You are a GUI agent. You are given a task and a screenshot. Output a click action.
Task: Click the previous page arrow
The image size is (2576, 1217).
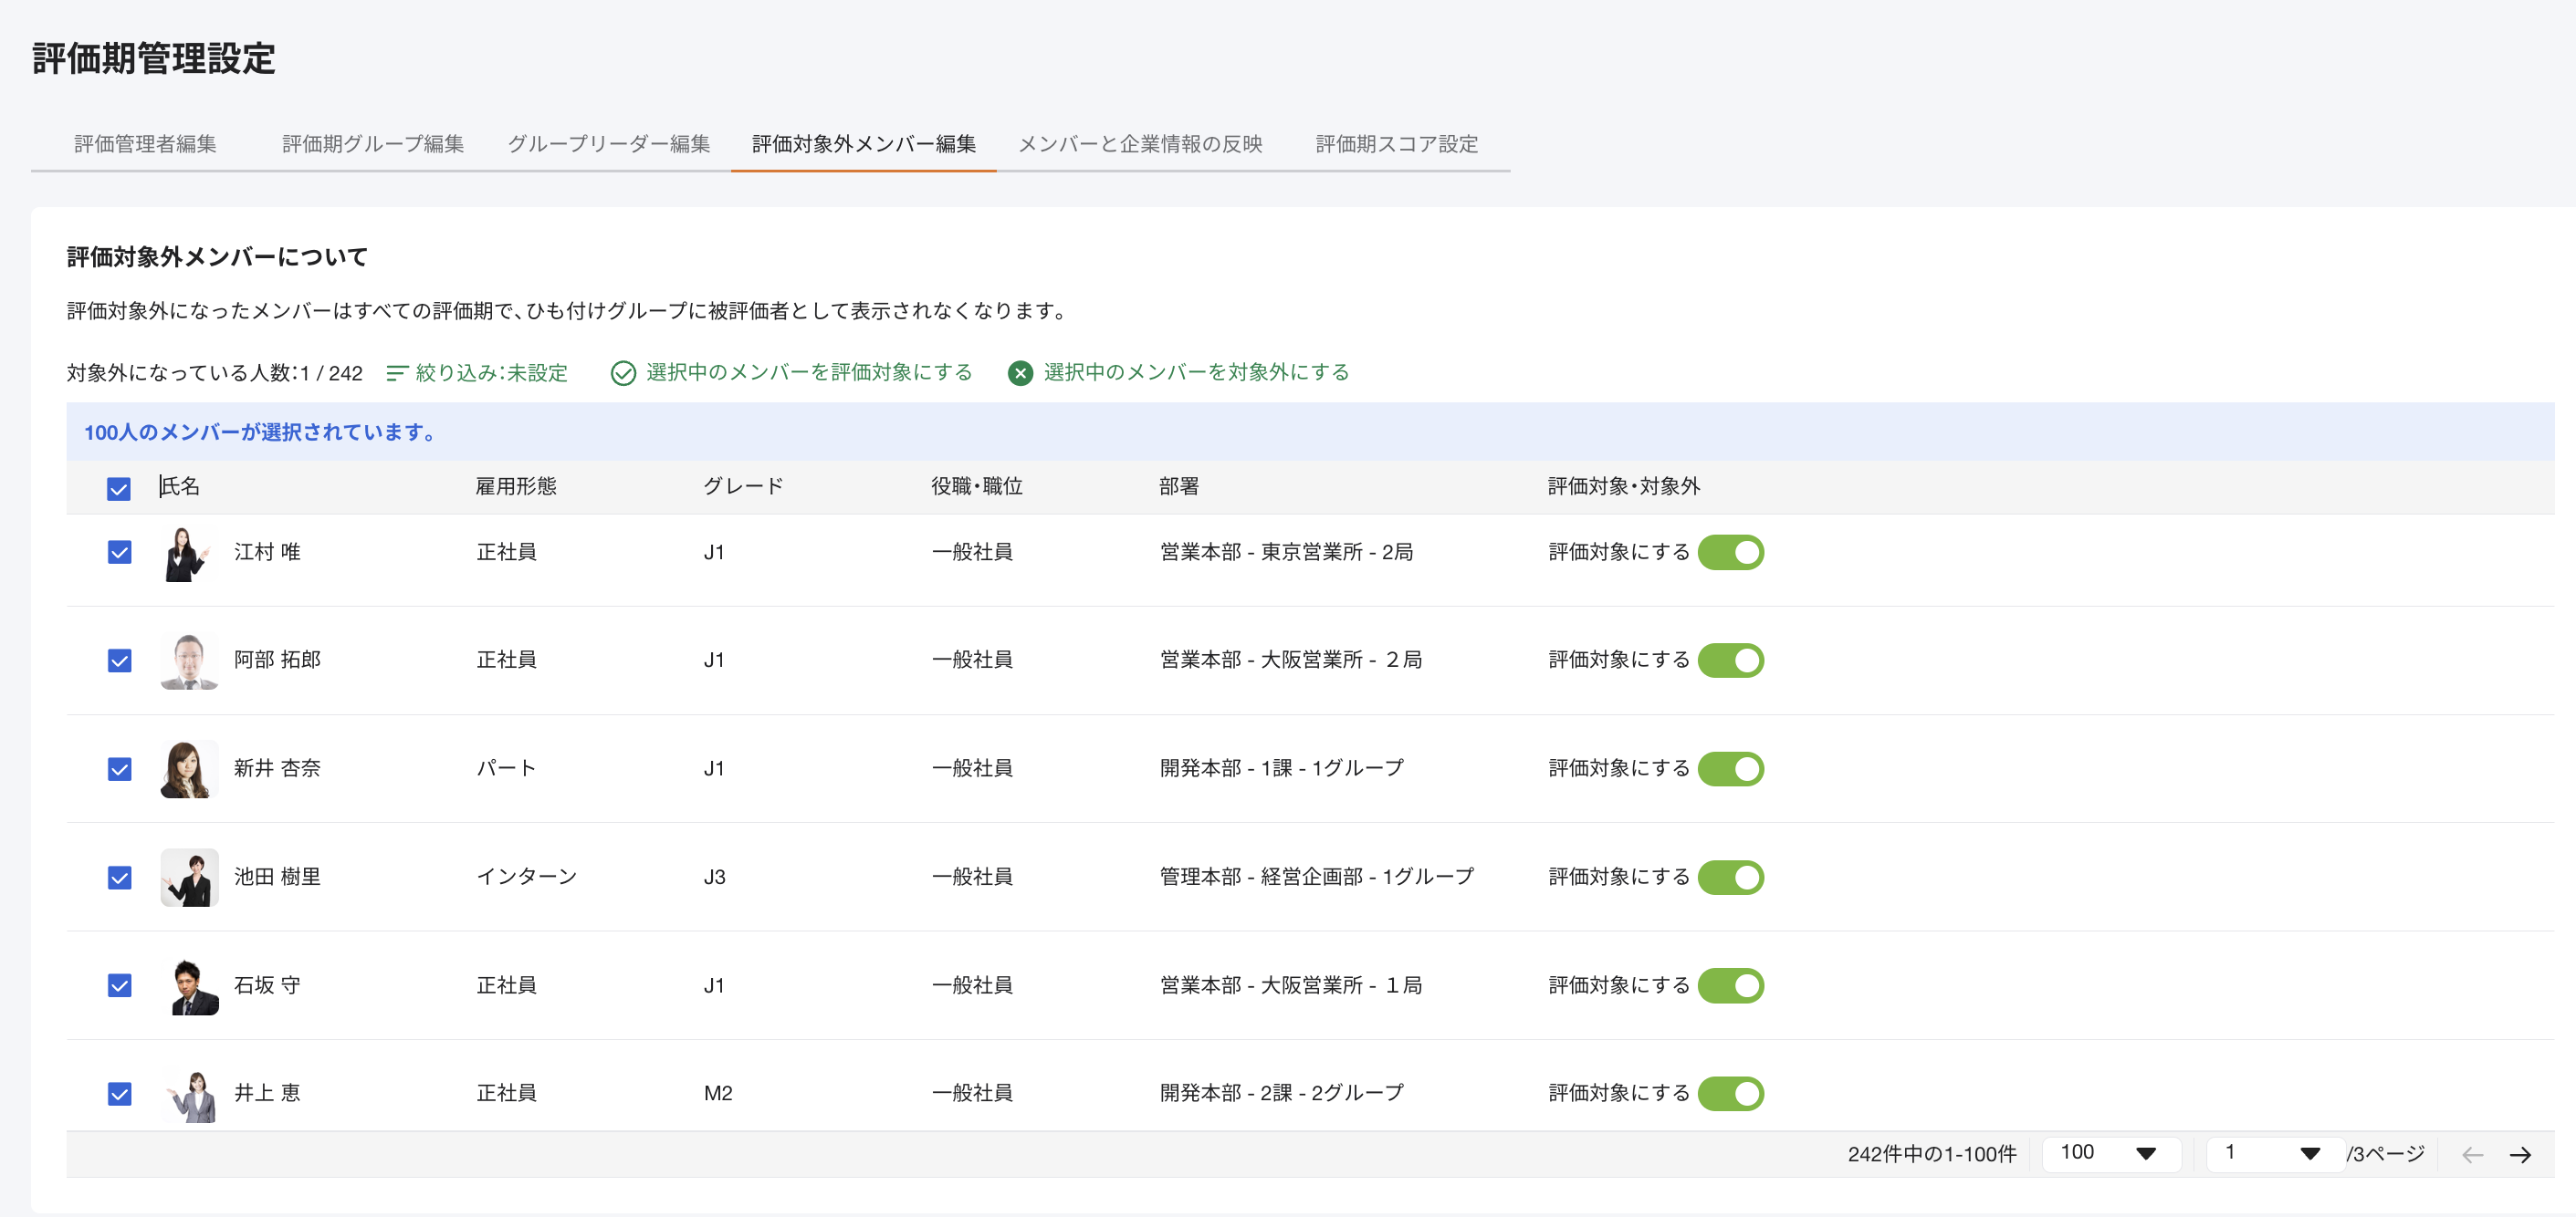pos(2473,1155)
